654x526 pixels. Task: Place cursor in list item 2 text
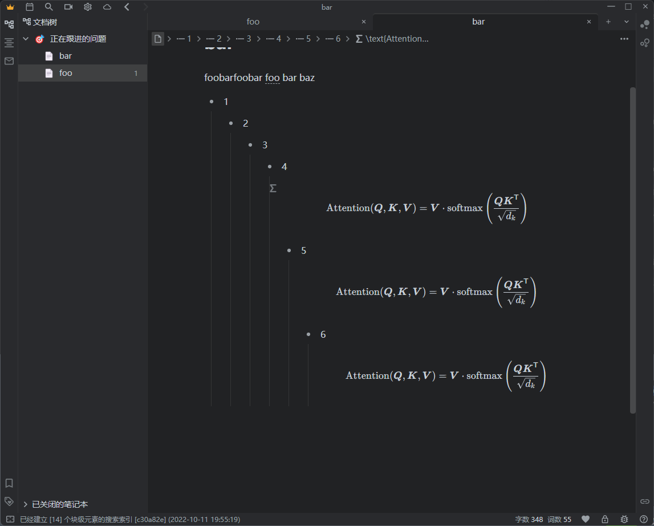point(246,123)
